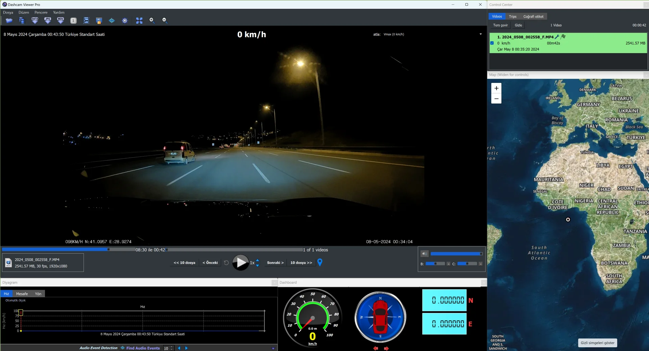Image resolution: width=649 pixels, height=351 pixels.
Task: Open the Dosya menu
Action: click(x=8, y=13)
